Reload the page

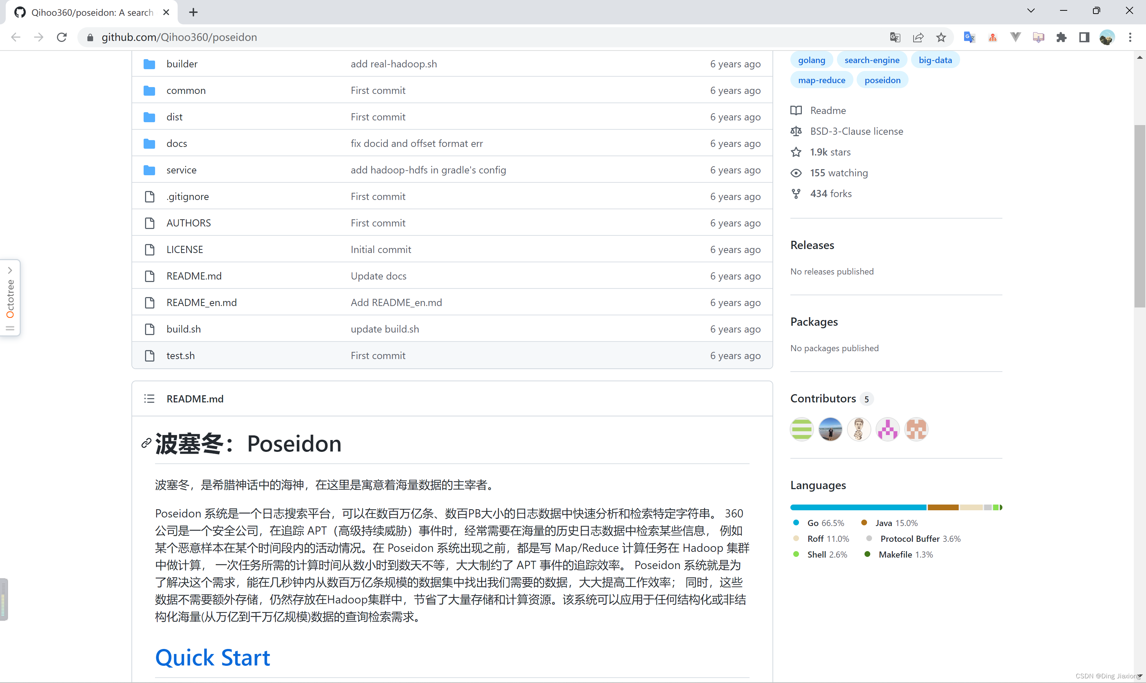(62, 37)
